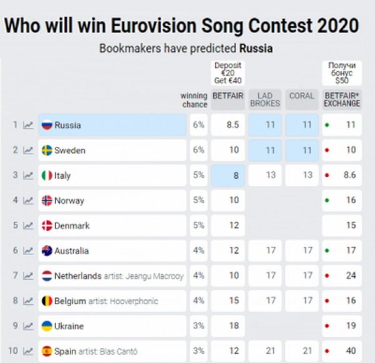Open the trend chart icon for Sweden
This screenshot has height=363, width=375.
pyautogui.click(x=28, y=150)
